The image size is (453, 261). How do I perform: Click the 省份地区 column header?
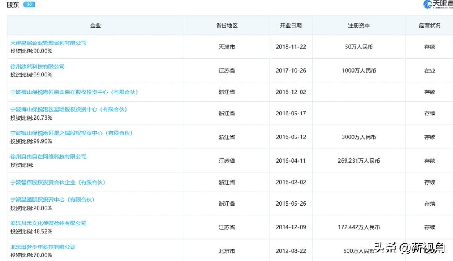pos(227,25)
